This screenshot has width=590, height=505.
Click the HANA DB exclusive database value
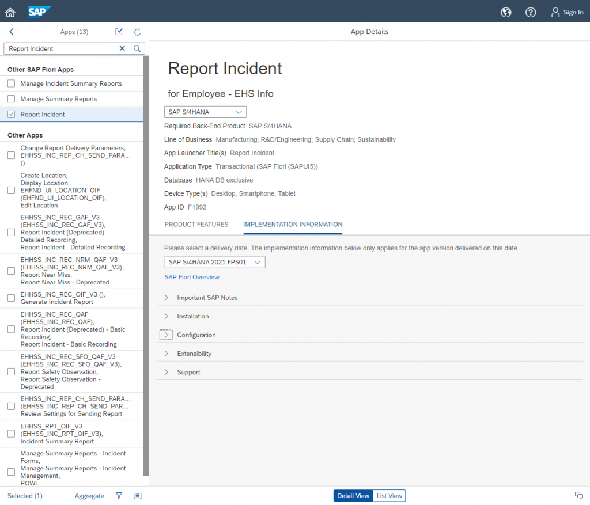coord(224,180)
